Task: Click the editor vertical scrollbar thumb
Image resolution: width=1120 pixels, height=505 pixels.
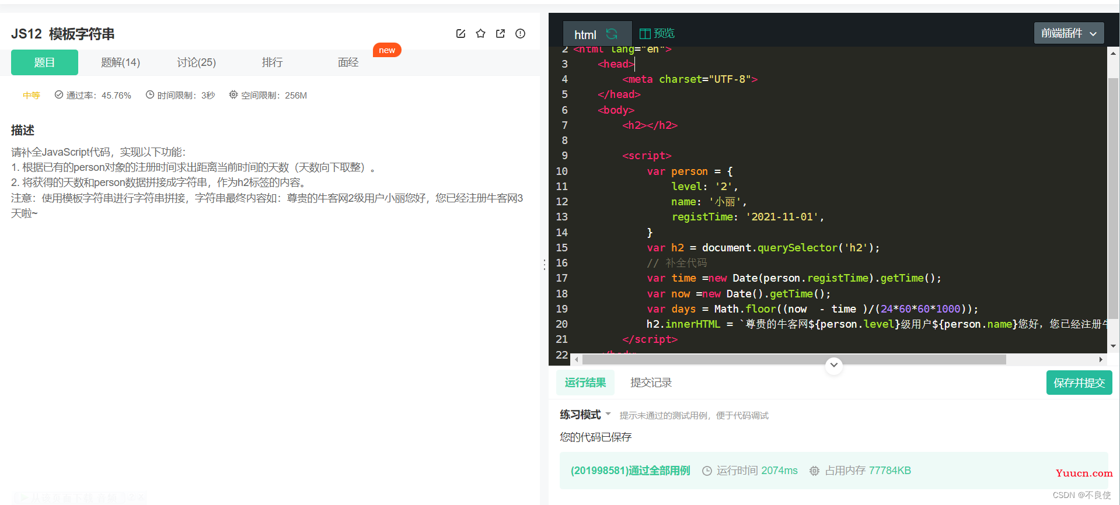Action: pyautogui.click(x=1113, y=198)
